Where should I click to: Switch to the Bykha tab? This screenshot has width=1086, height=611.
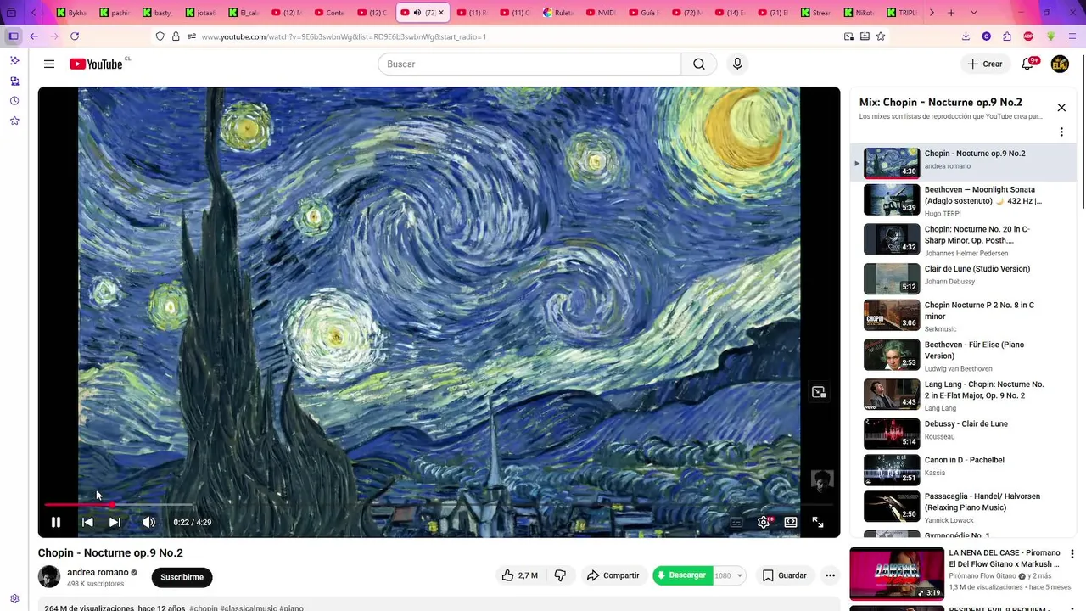[x=70, y=13]
